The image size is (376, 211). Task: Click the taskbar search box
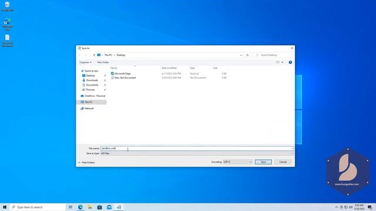[38, 207]
